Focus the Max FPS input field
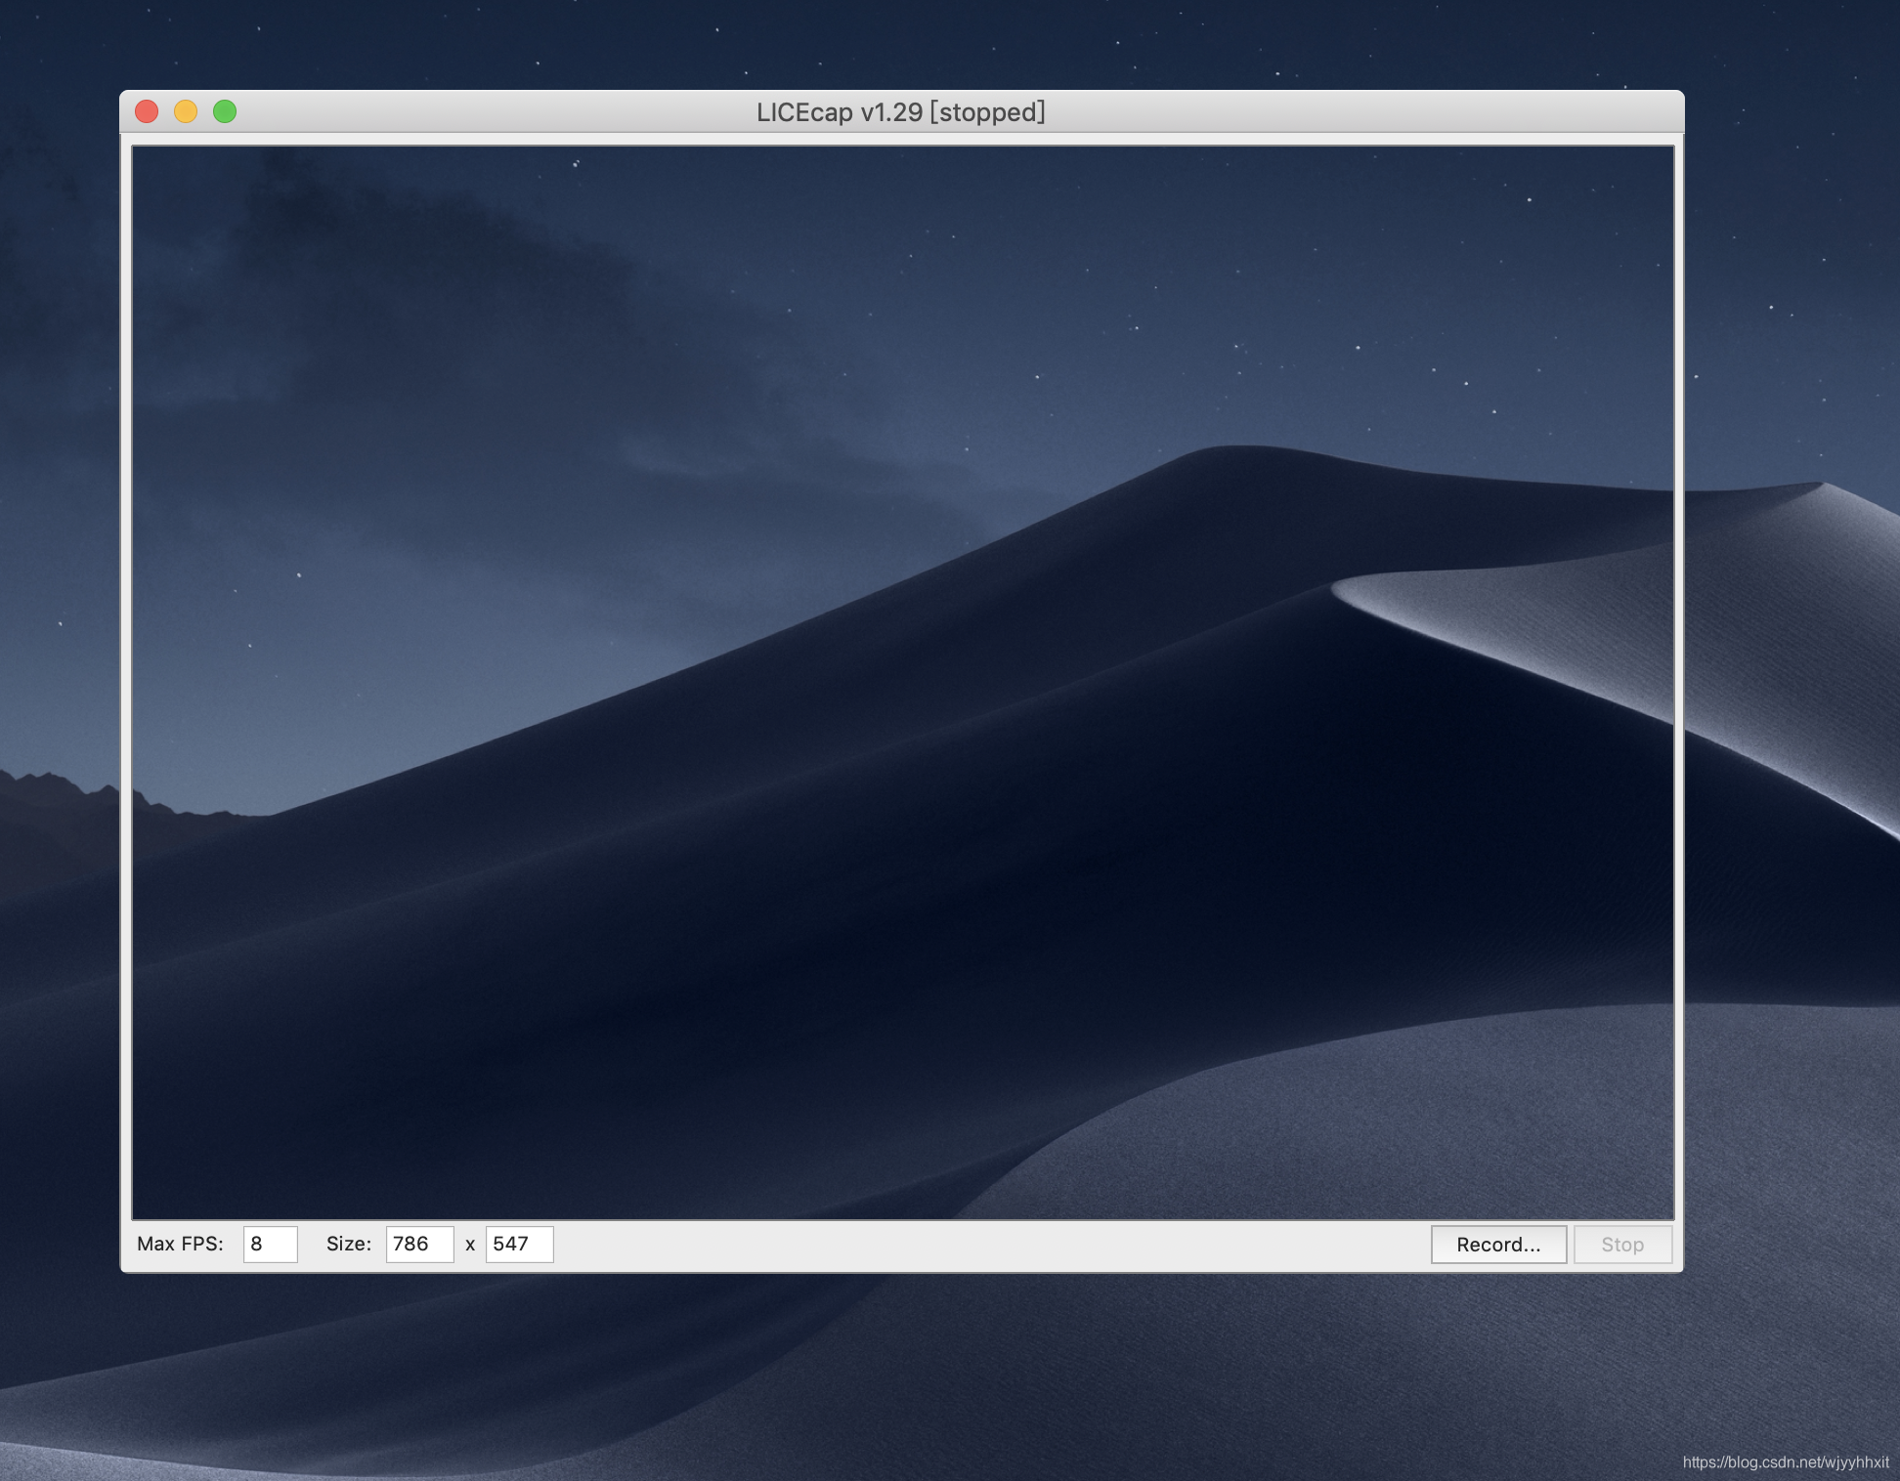 (270, 1245)
